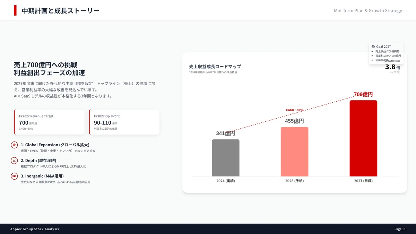Click the Mid-Term Plan & Growth Strategy header text

368,11
